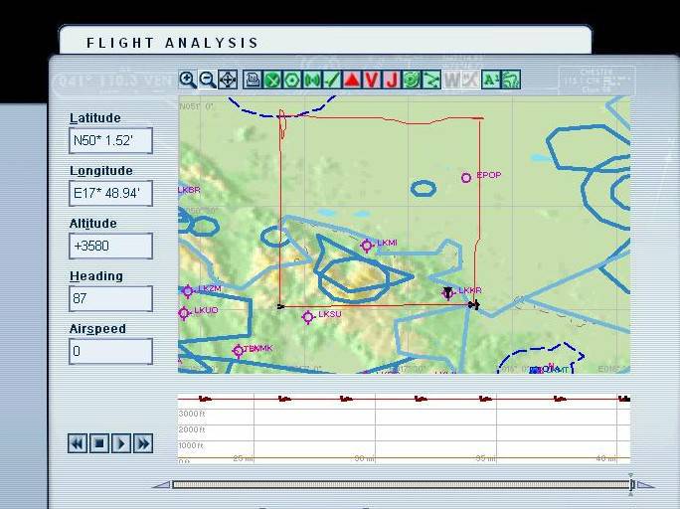Select the EPOP airport marker
The width and height of the screenshot is (680, 509).
coord(466,177)
